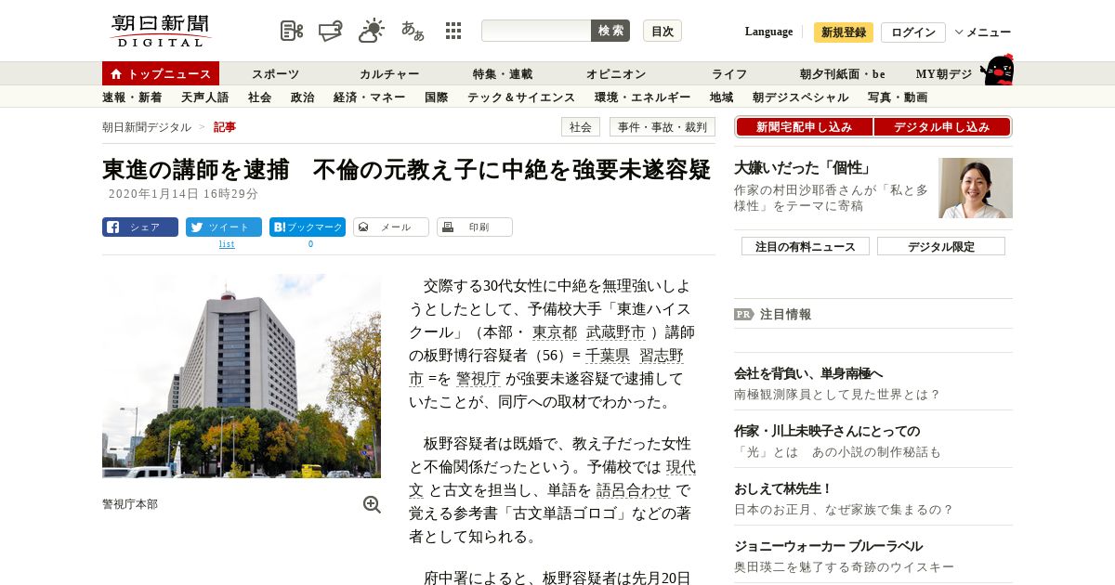
Task: Click the 事件・事故・裁判 tag button
Action: click(x=662, y=127)
